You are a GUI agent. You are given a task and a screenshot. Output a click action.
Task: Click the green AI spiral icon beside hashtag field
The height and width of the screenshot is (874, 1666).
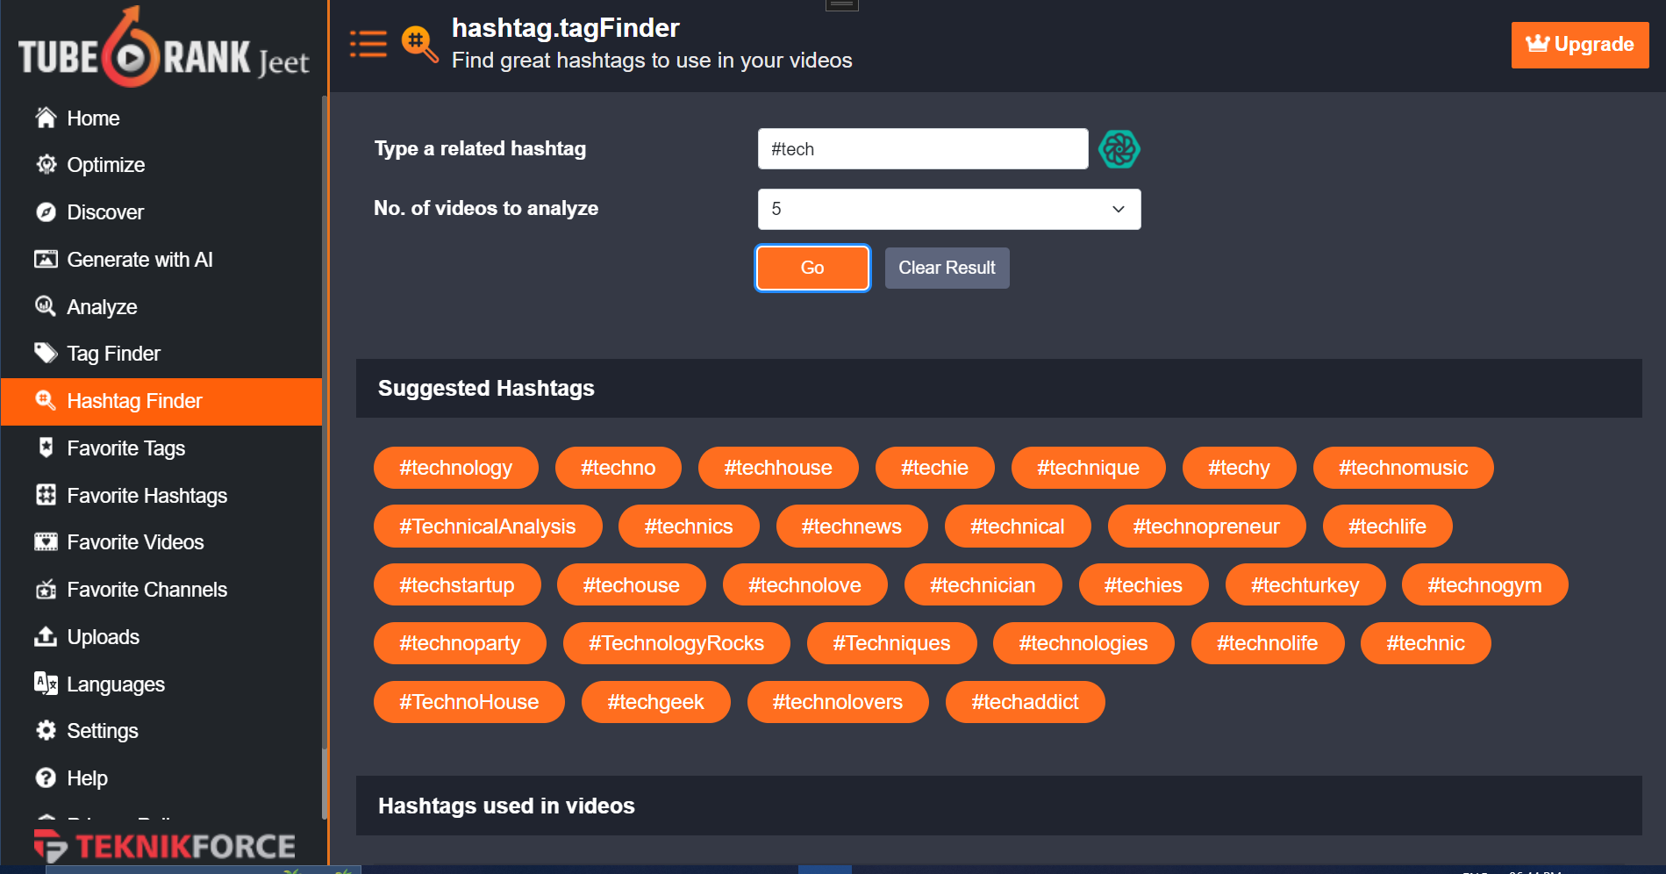coord(1119,149)
